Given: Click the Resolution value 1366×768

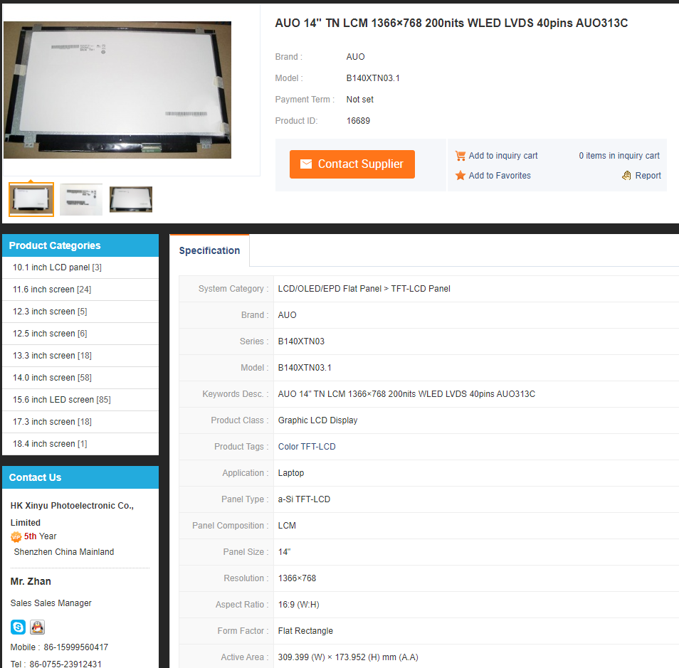Looking at the screenshot, I should pos(297,578).
